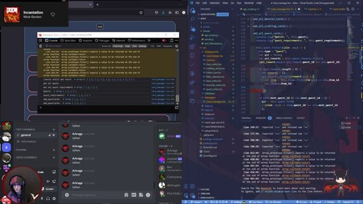Open the Discord GIF picker icon
The image size is (363, 204).
134,195
